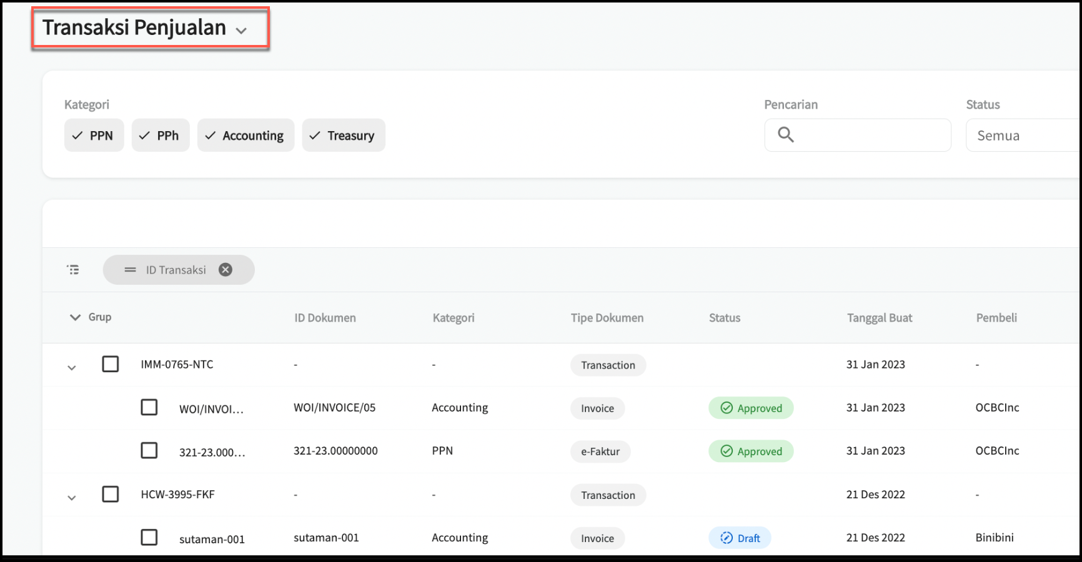Screen dimensions: 1082x562
Task: Remove the ID Transaksi grouping chip
Action: (226, 270)
